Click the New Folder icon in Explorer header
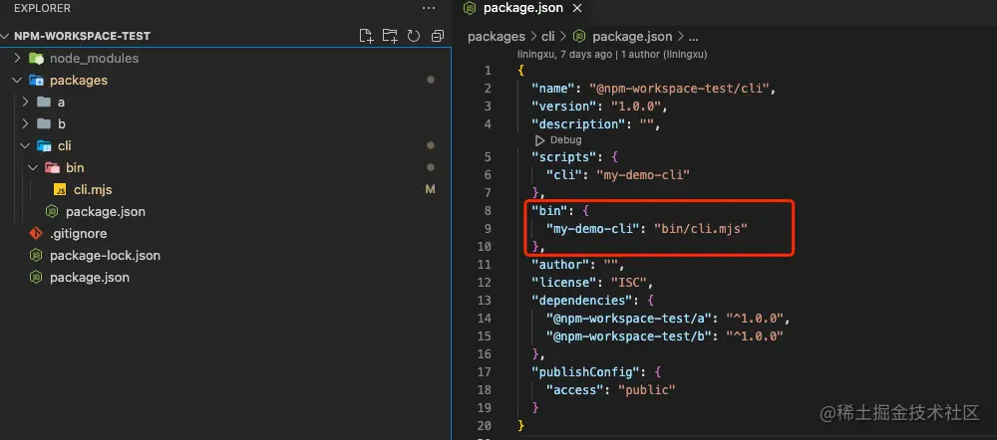 pyautogui.click(x=390, y=36)
